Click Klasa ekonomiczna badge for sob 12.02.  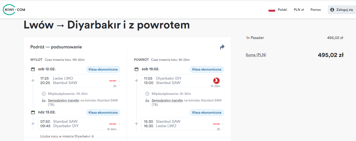(103, 69)
